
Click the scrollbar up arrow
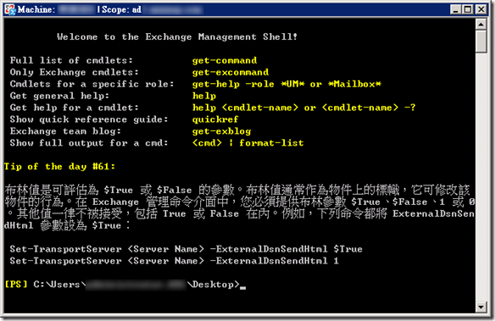481,24
